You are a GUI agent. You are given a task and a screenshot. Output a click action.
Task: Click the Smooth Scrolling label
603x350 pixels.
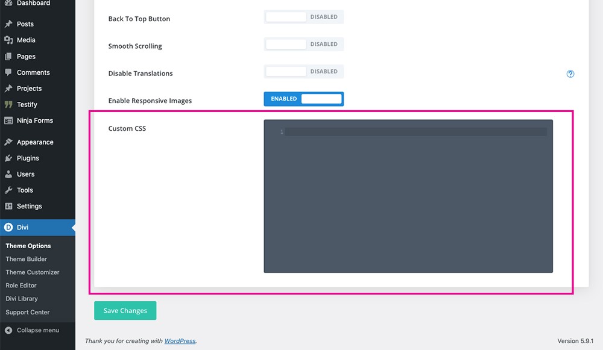[x=135, y=46]
